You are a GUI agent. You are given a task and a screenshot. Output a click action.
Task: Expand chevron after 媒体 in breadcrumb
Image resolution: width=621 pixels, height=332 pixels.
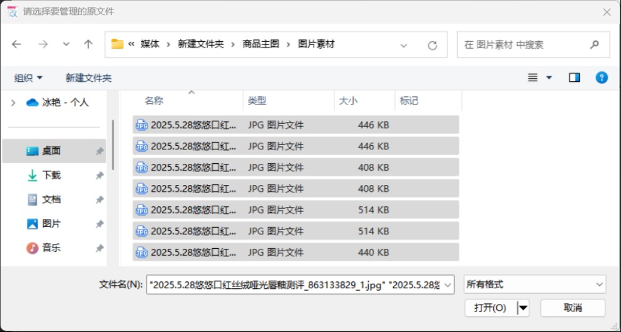click(x=168, y=44)
